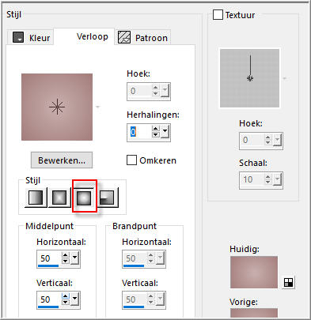Click the Huidig material swatch
Image resolution: width=311 pixels, height=320 pixels.
(254, 272)
